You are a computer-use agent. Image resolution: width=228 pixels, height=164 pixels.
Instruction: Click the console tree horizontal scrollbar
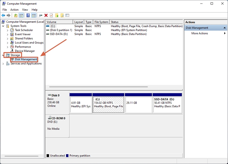[x=21, y=156]
